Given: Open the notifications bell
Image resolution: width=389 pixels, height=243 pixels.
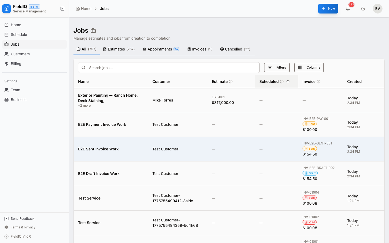Looking at the screenshot, I should click(348, 9).
